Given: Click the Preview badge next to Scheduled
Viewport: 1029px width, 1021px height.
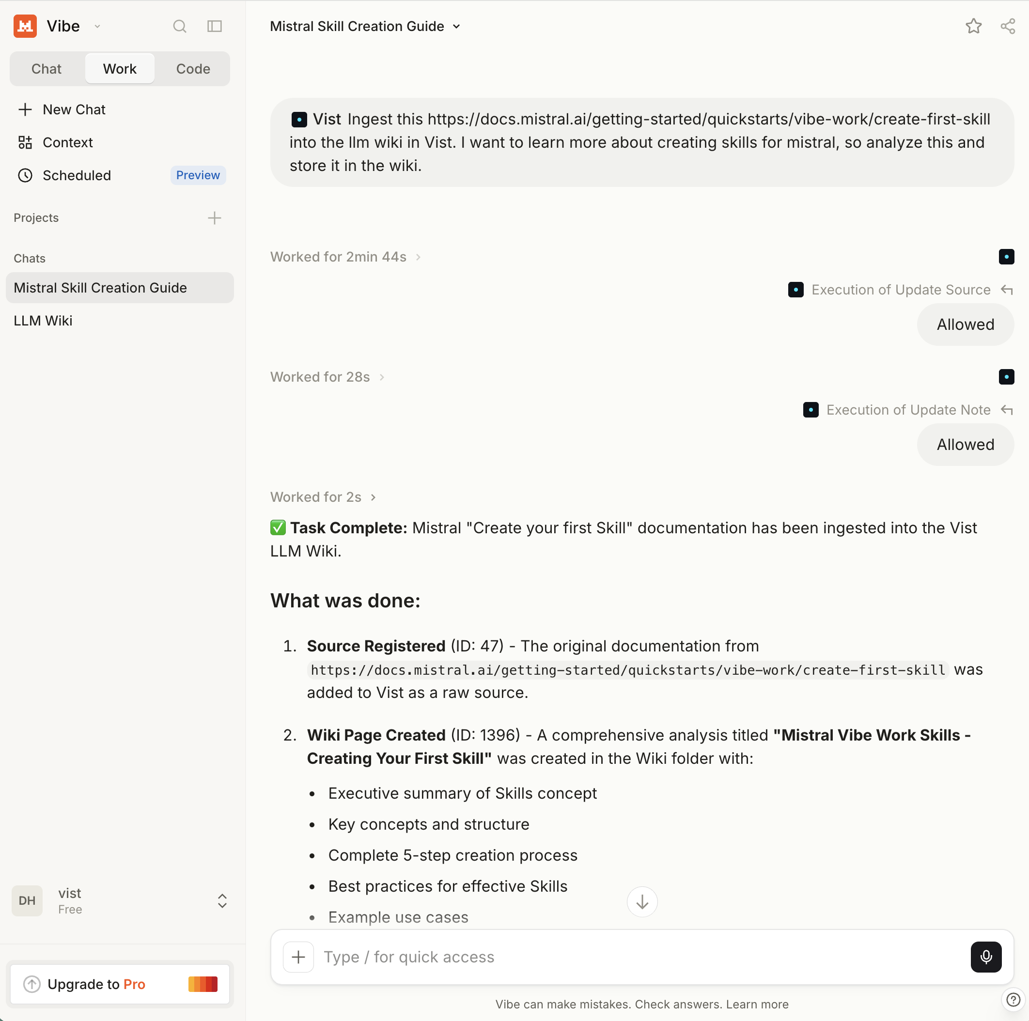Looking at the screenshot, I should (198, 176).
